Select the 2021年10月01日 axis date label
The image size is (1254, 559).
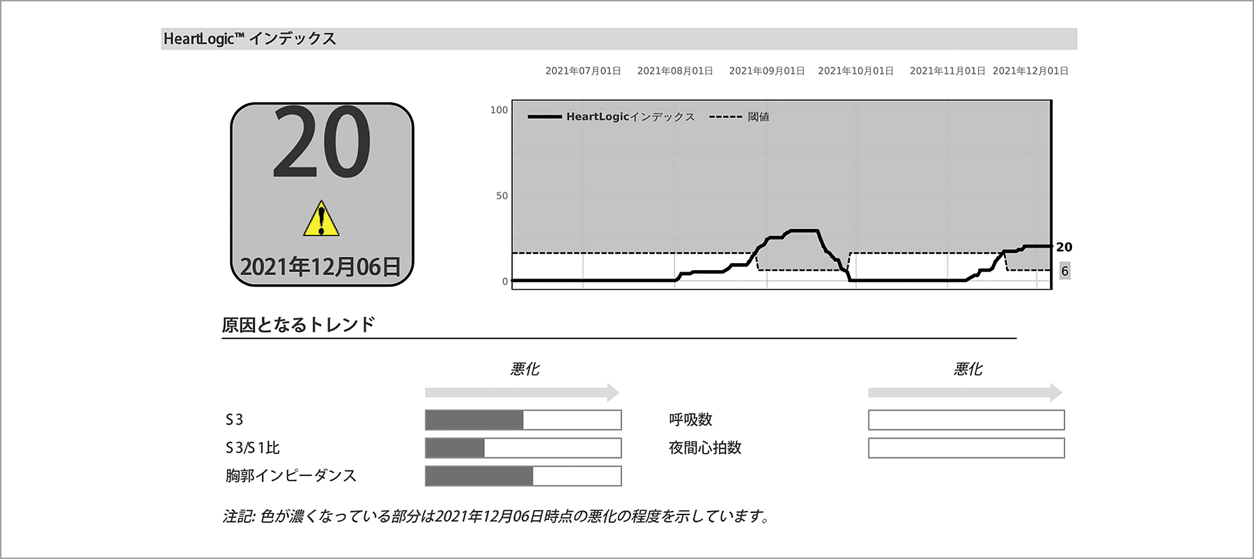tap(856, 71)
